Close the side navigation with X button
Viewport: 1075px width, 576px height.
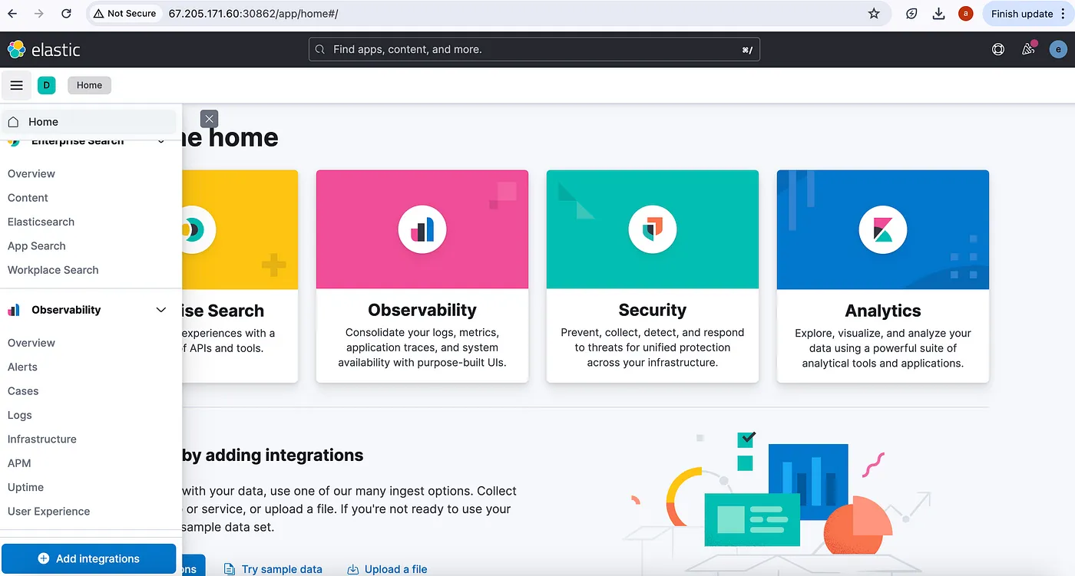pos(209,119)
